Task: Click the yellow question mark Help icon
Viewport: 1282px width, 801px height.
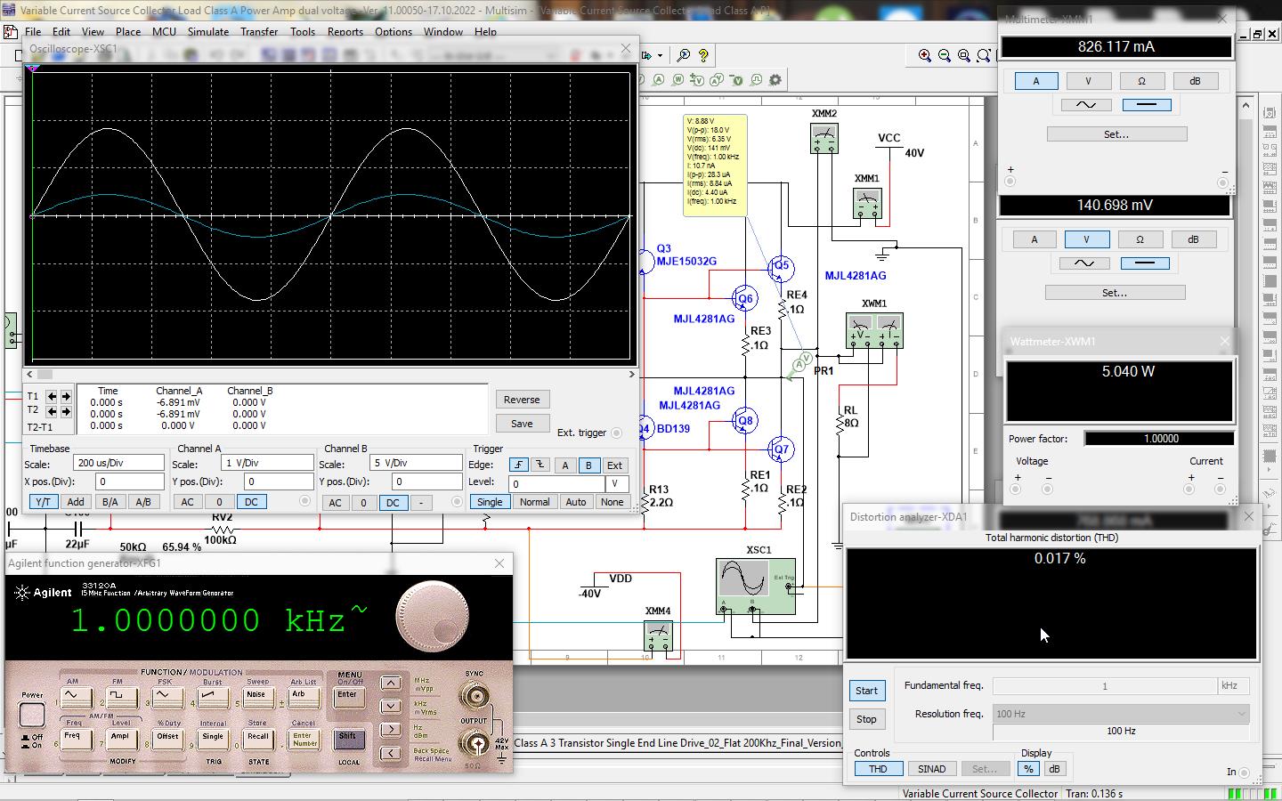Action: click(x=703, y=55)
